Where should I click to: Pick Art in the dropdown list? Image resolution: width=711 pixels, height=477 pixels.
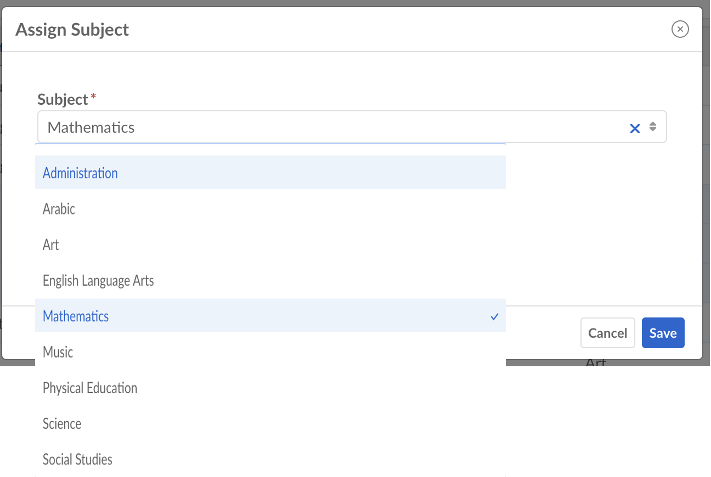click(51, 245)
